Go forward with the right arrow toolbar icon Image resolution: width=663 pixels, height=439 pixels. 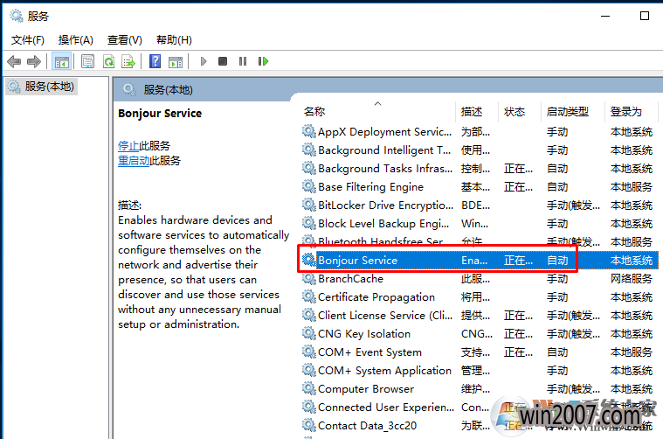[x=34, y=62]
